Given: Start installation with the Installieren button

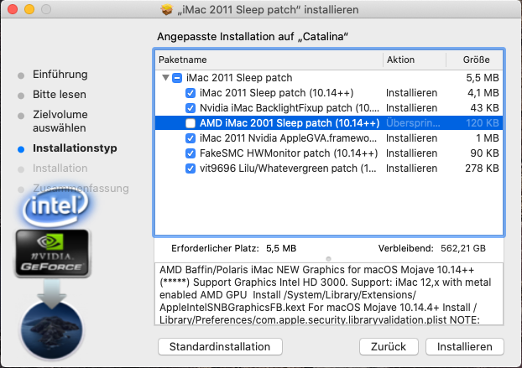Looking at the screenshot, I should pyautogui.click(x=465, y=347).
